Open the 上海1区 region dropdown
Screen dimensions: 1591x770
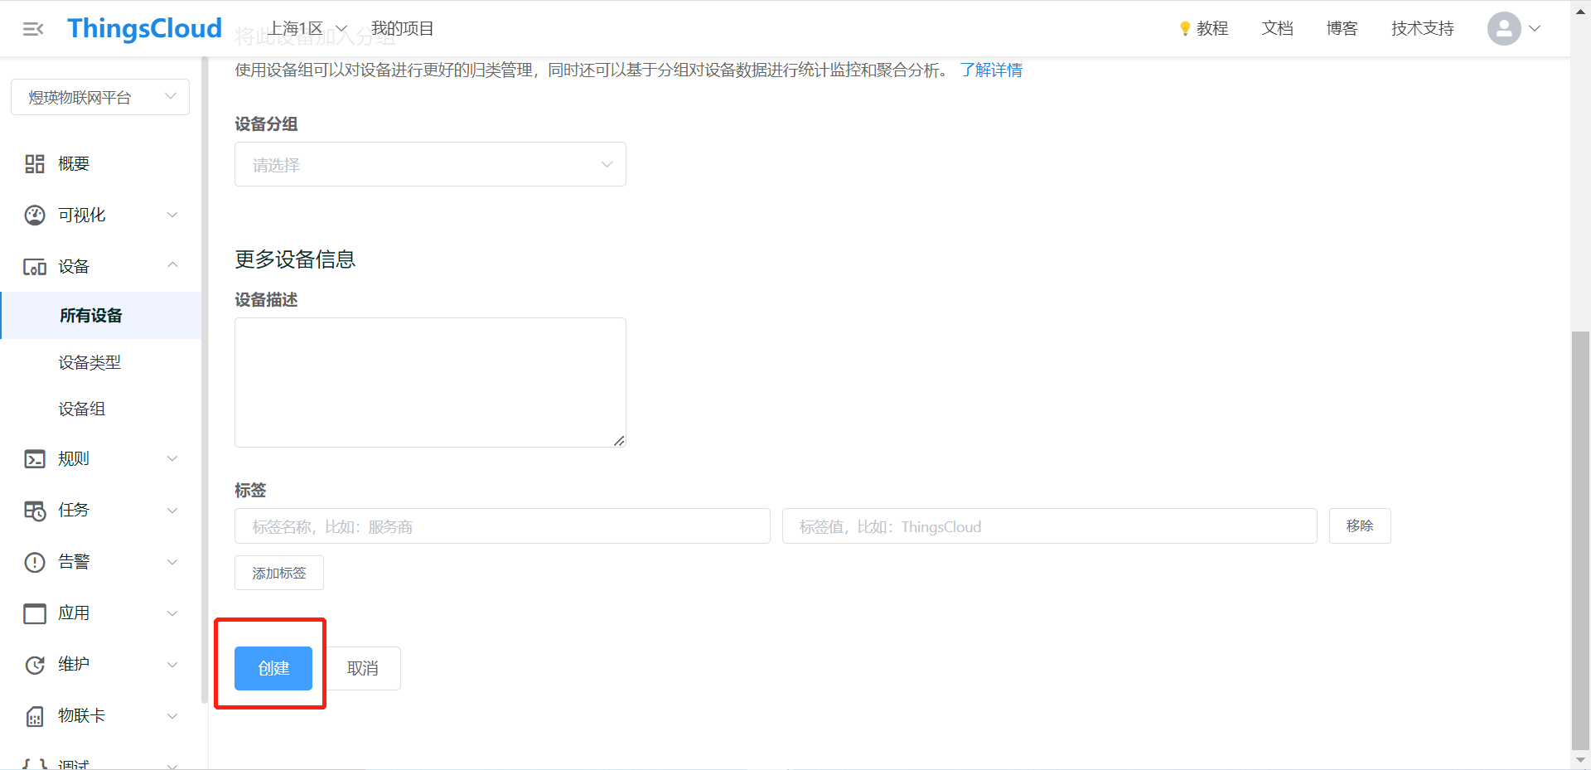point(306,28)
